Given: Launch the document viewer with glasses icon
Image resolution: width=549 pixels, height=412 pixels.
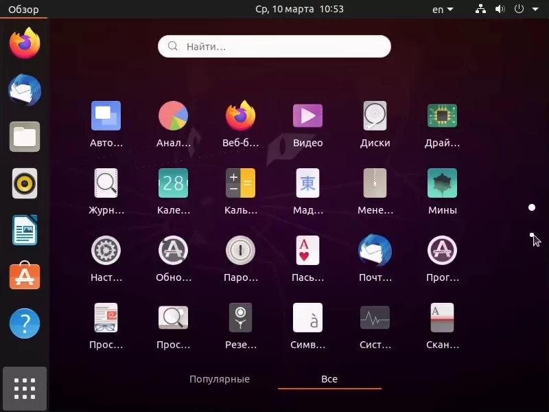Looking at the screenshot, I should pyautogui.click(x=106, y=318).
